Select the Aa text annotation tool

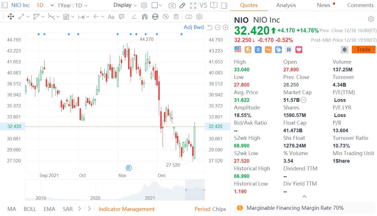click(x=111, y=17)
